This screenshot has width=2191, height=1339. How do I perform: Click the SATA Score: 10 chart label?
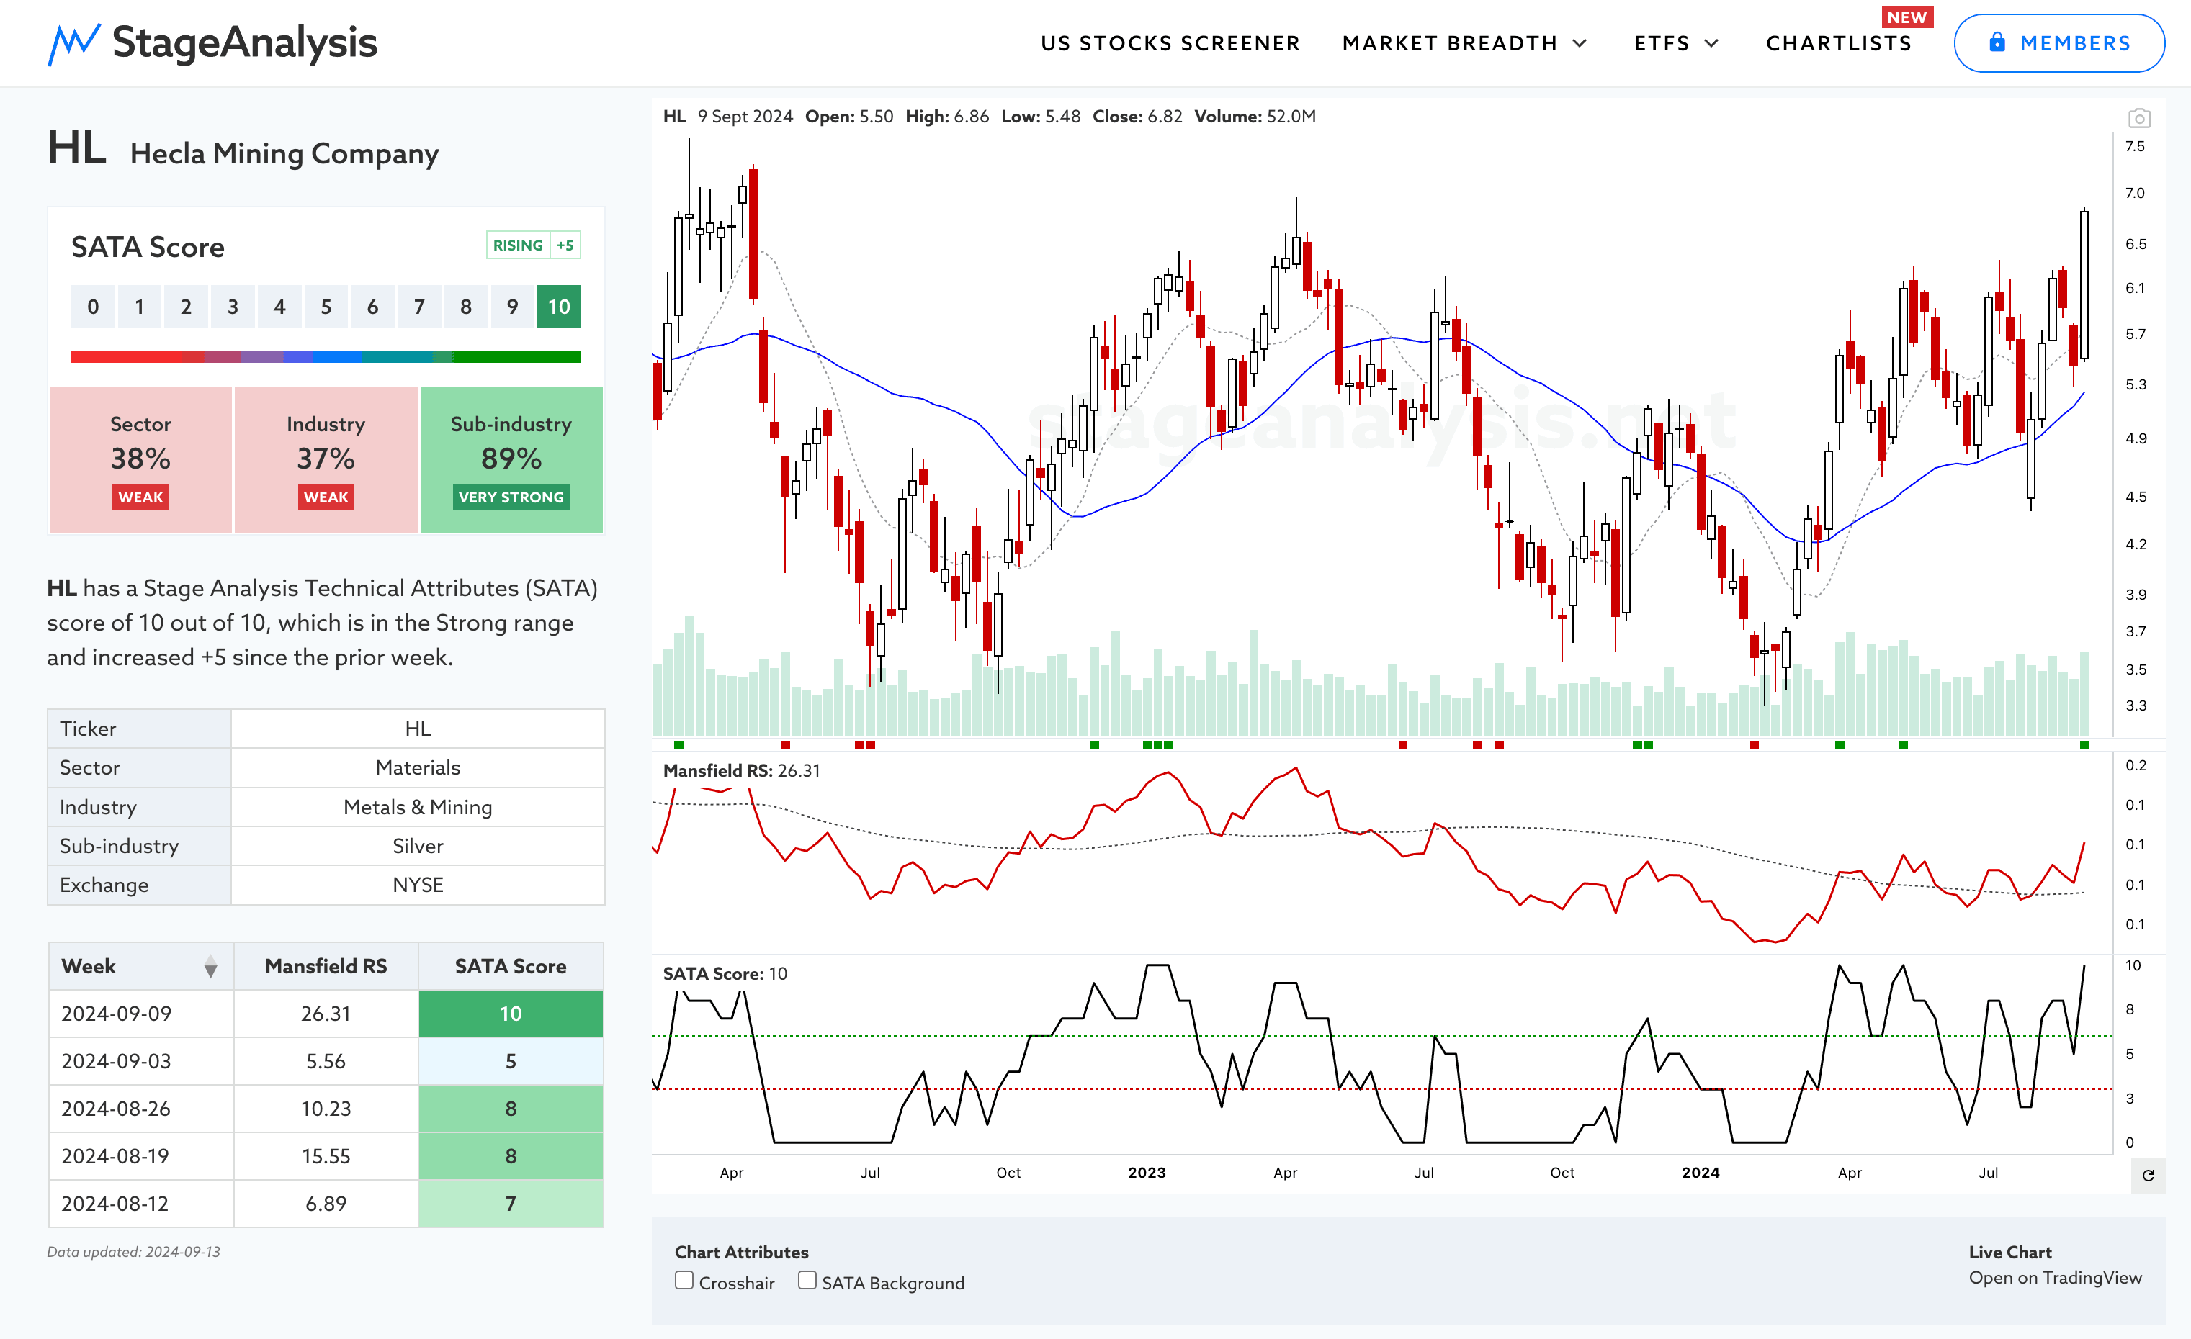725,973
